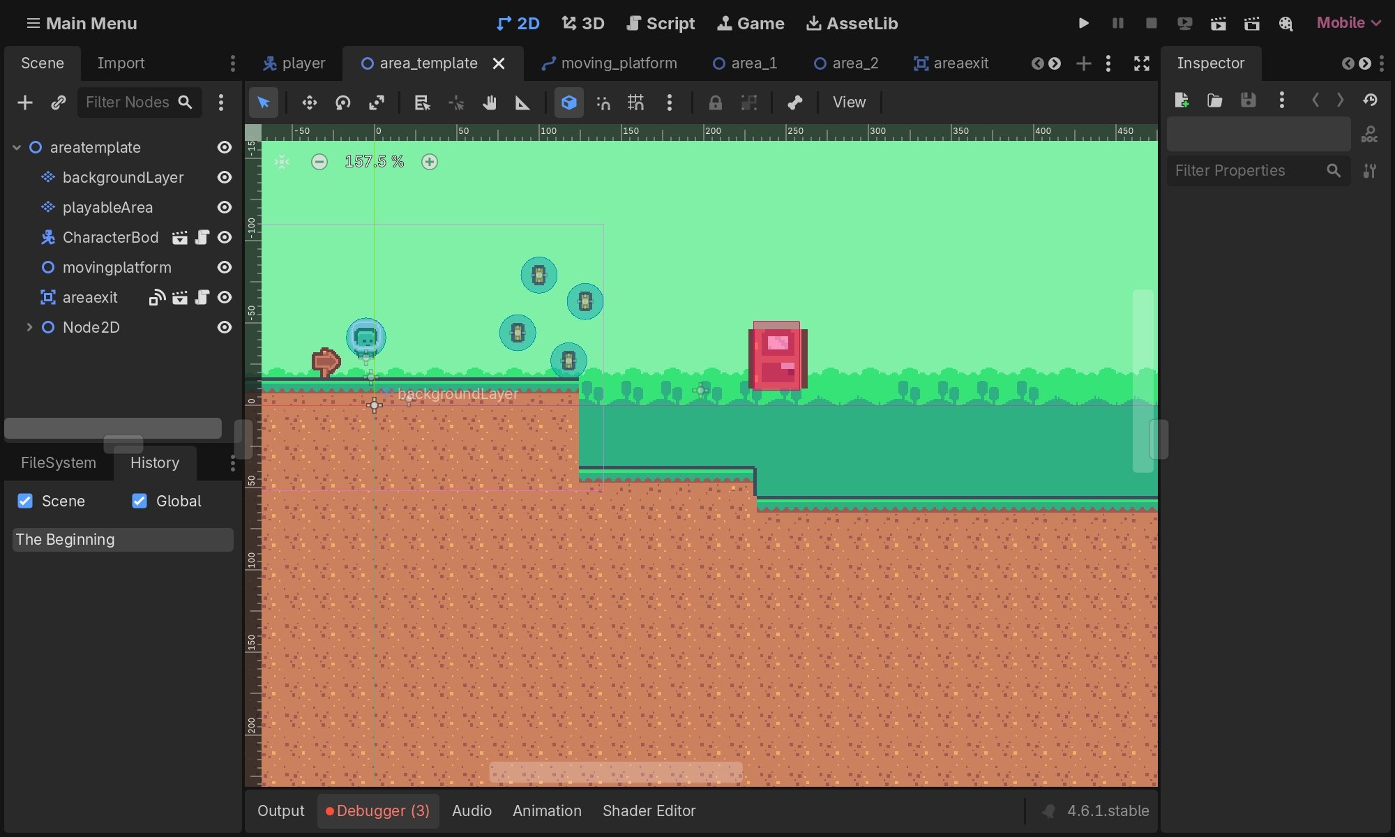Uncheck the Global history checkbox
The image size is (1395, 837).
click(x=139, y=501)
